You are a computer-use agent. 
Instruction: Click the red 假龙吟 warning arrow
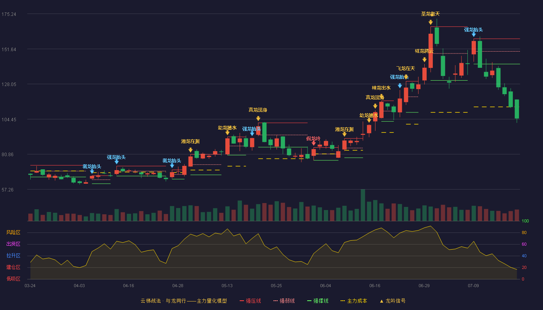pyautogui.click(x=313, y=143)
